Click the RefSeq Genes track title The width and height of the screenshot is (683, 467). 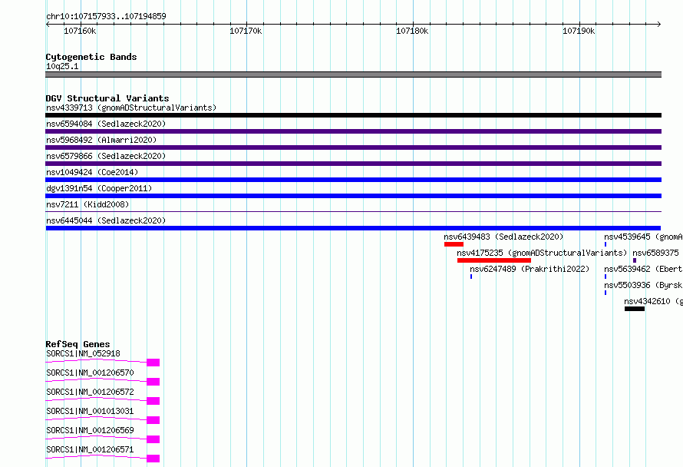pos(78,344)
